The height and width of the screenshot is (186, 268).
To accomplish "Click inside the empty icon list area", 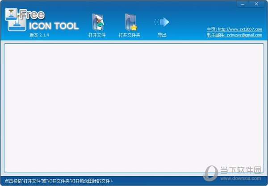I will [134, 108].
